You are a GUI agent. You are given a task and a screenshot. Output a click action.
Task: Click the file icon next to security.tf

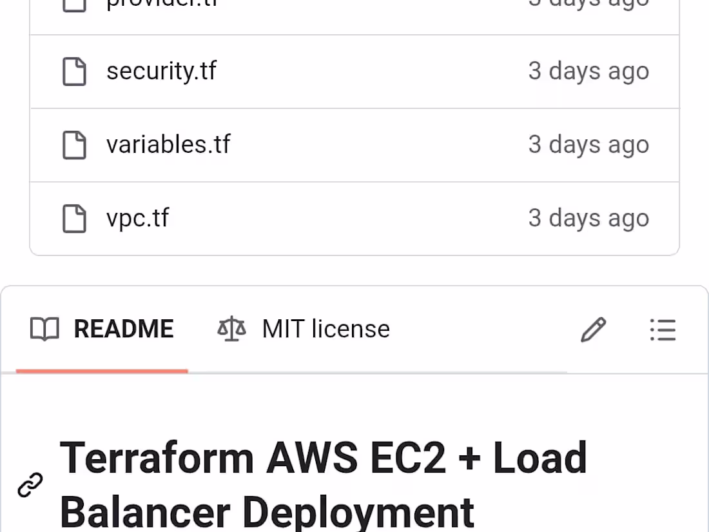(74, 71)
